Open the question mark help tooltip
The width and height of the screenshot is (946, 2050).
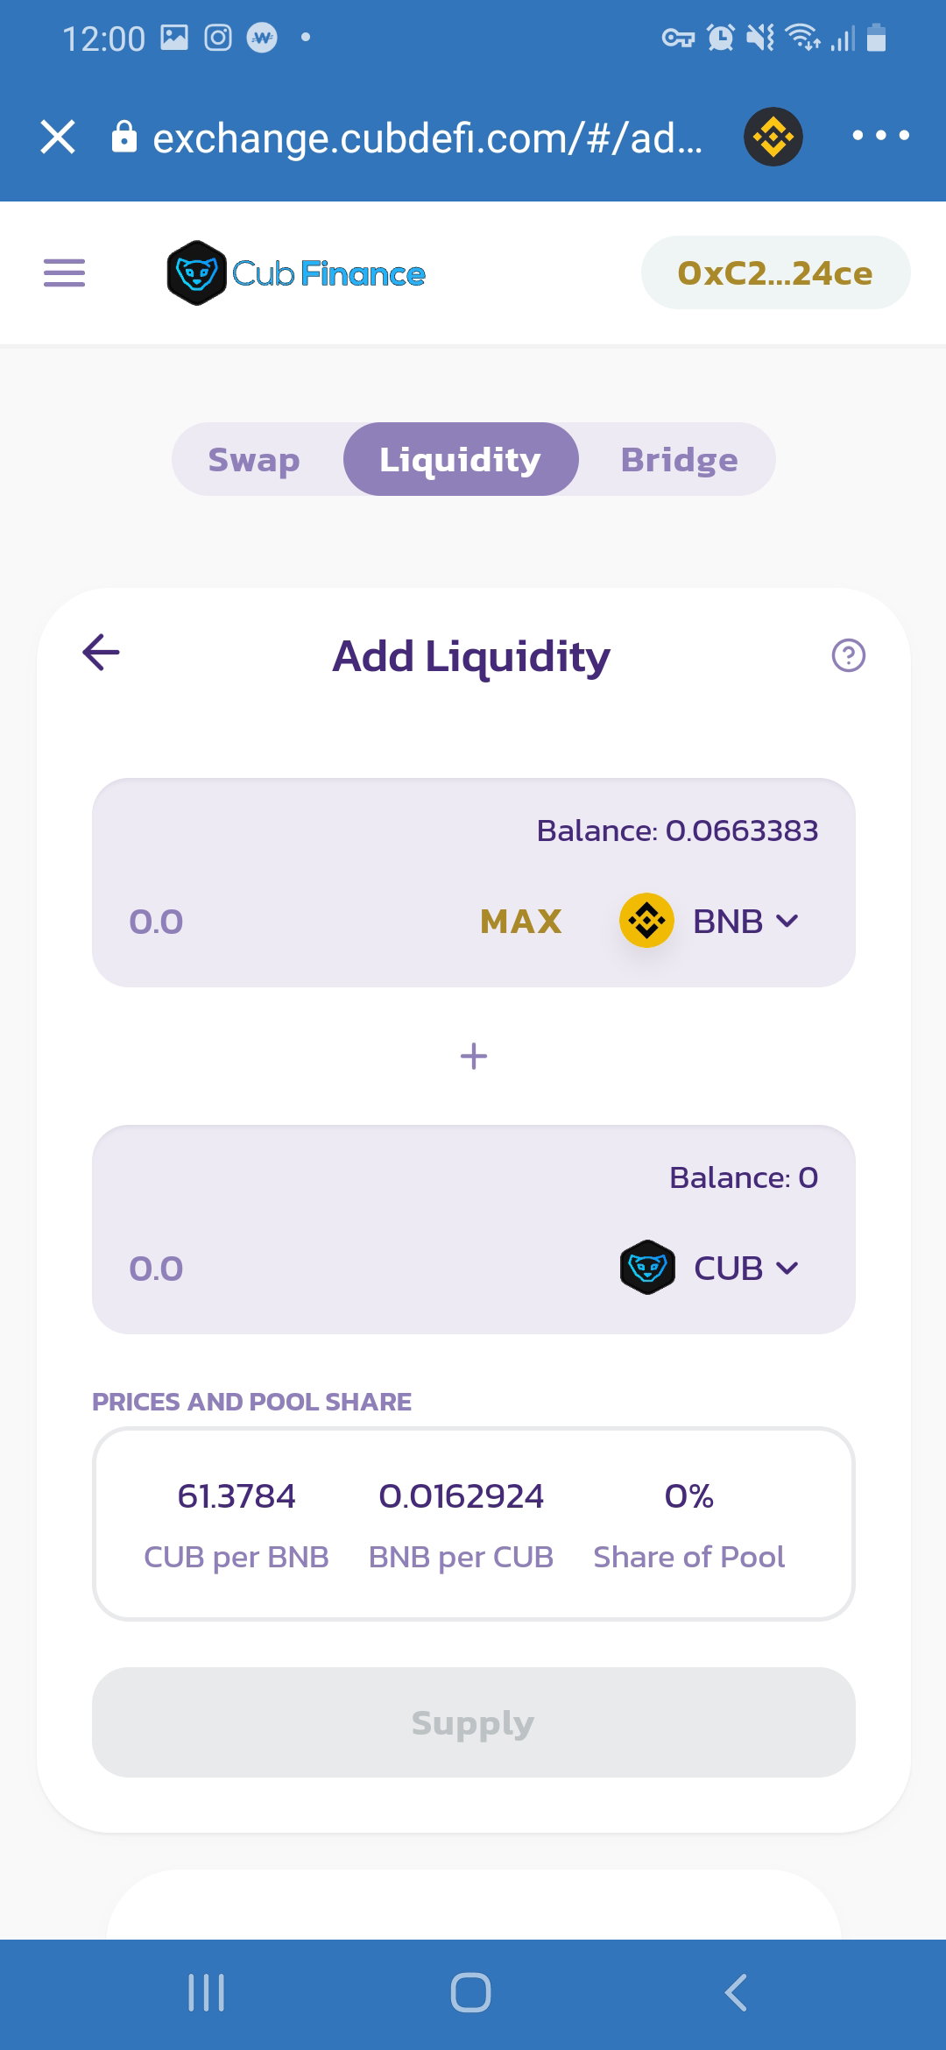point(848,655)
